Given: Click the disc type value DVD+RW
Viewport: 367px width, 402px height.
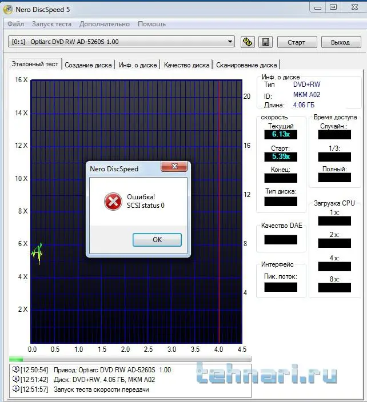Looking at the screenshot, I should (306, 85).
